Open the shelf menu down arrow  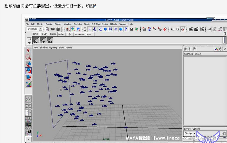[29, 43]
